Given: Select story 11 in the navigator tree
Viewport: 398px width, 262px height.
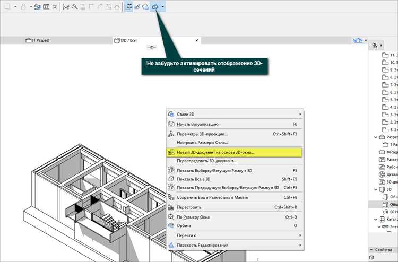Looking at the screenshot, I should tap(390, 55).
